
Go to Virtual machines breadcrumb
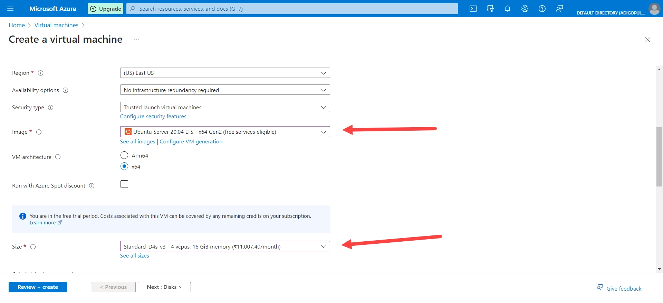pyautogui.click(x=56, y=25)
